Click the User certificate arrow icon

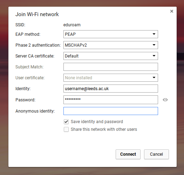pos(154,78)
